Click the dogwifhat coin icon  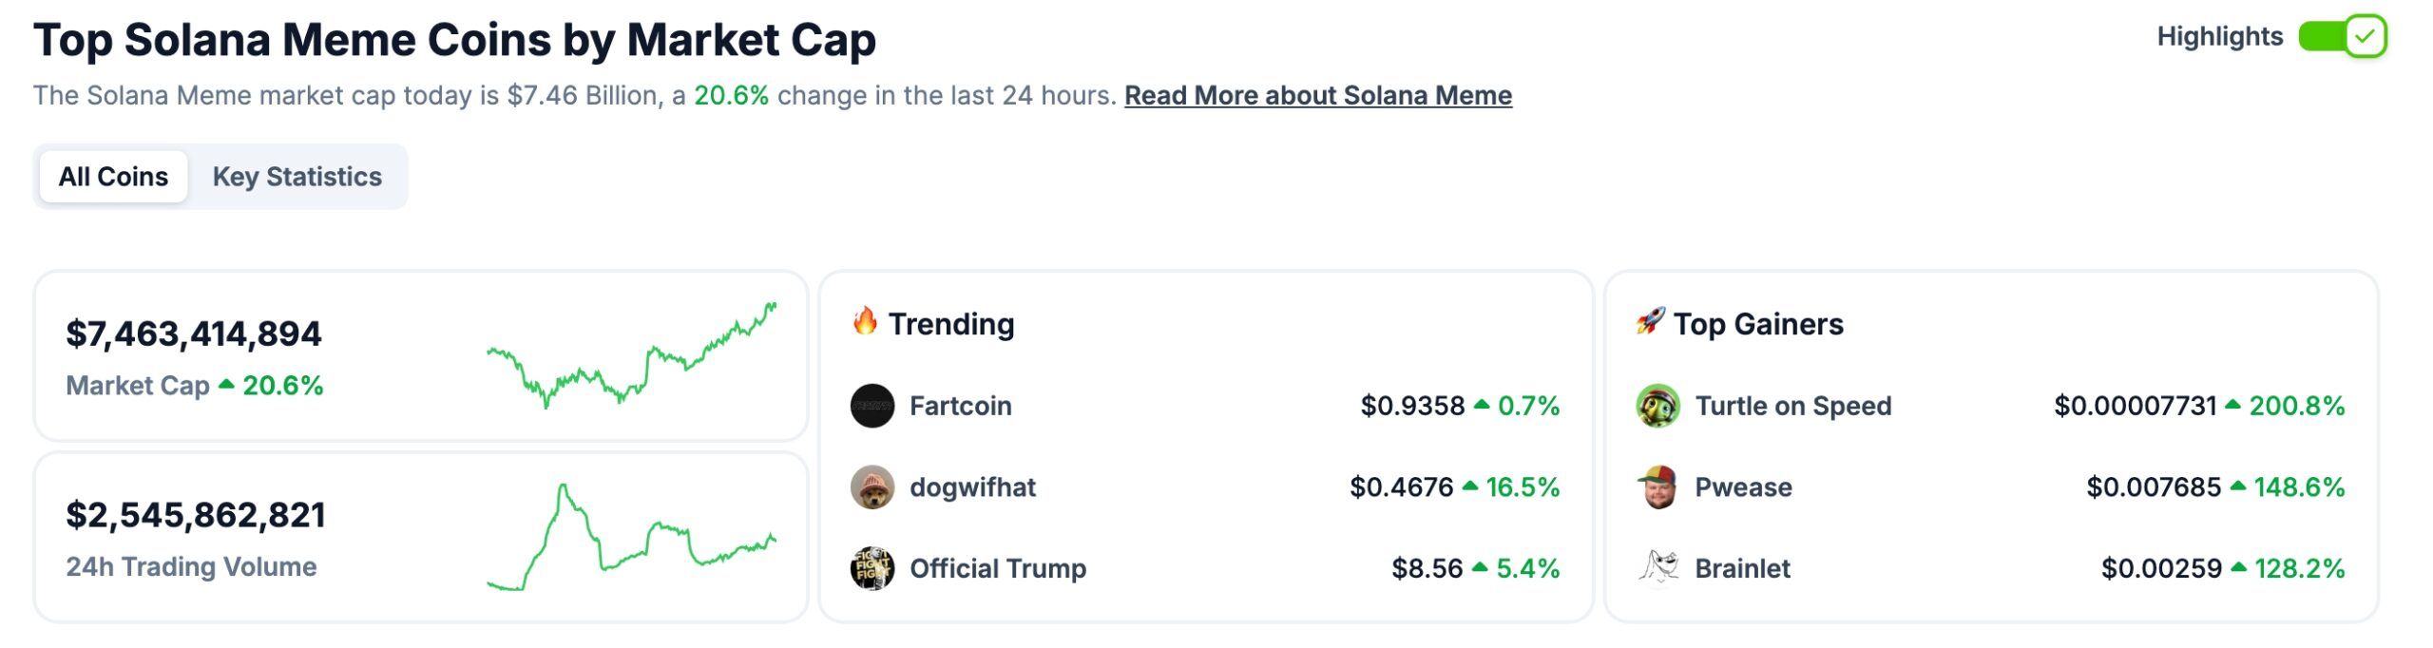point(872,487)
